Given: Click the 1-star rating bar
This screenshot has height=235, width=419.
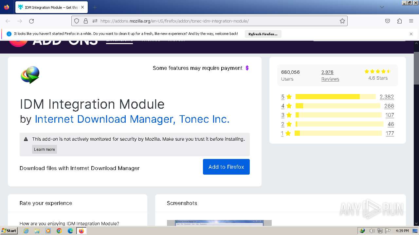Looking at the screenshot, I should [x=338, y=133].
